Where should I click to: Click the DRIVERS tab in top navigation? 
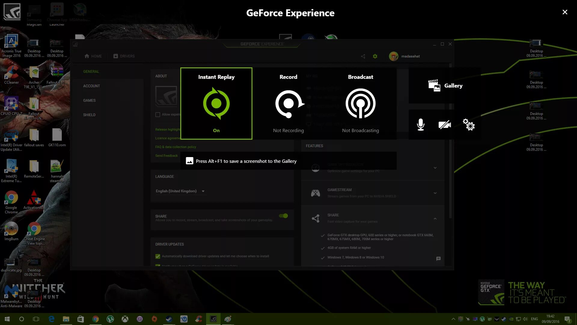click(x=124, y=56)
